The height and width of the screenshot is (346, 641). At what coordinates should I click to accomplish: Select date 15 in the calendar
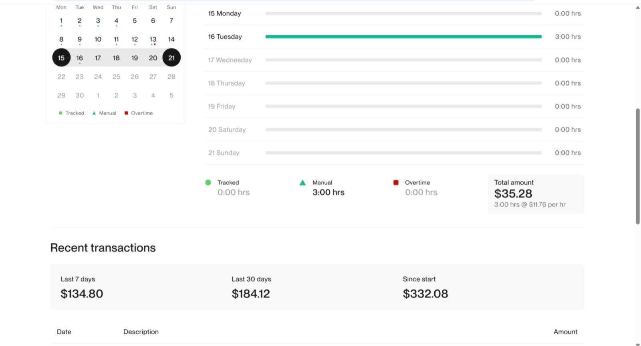point(61,58)
